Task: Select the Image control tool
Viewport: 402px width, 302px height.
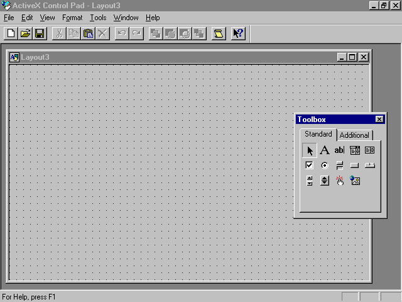Action: point(355,181)
